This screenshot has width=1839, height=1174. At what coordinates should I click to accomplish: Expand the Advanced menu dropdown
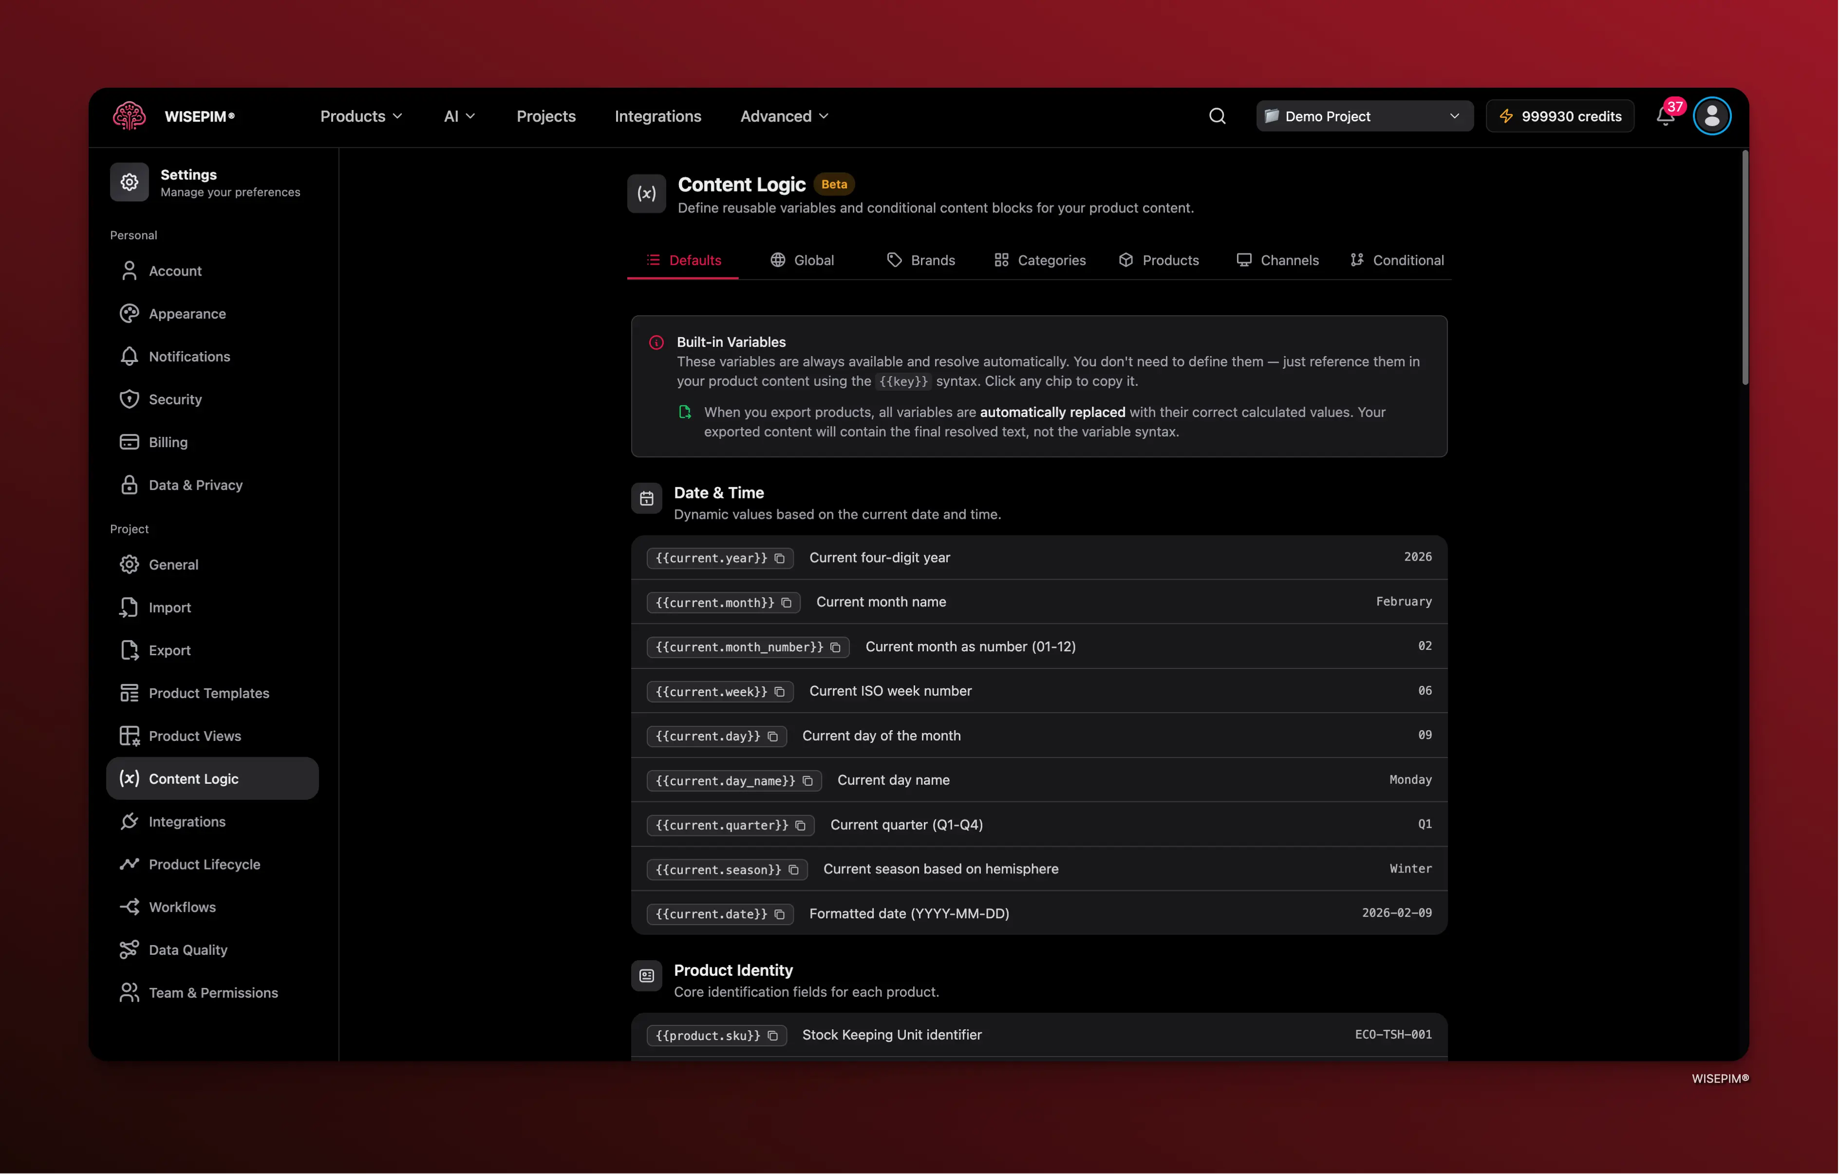coord(784,116)
